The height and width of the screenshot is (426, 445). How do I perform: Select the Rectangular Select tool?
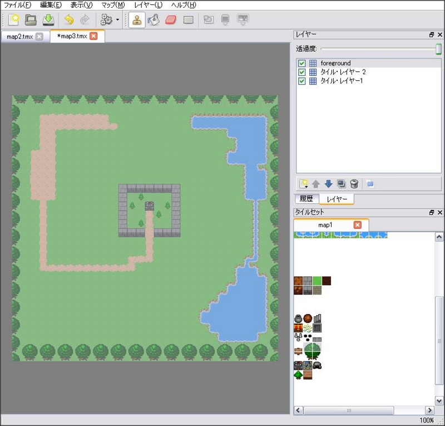[x=188, y=20]
